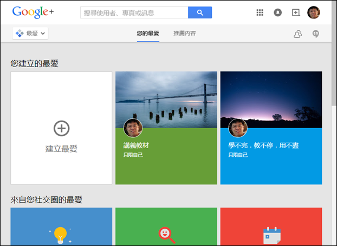337x246 pixels.
Task: Focus the 搜尋使用者、專頁或訊息 search field
Action: 134,12
